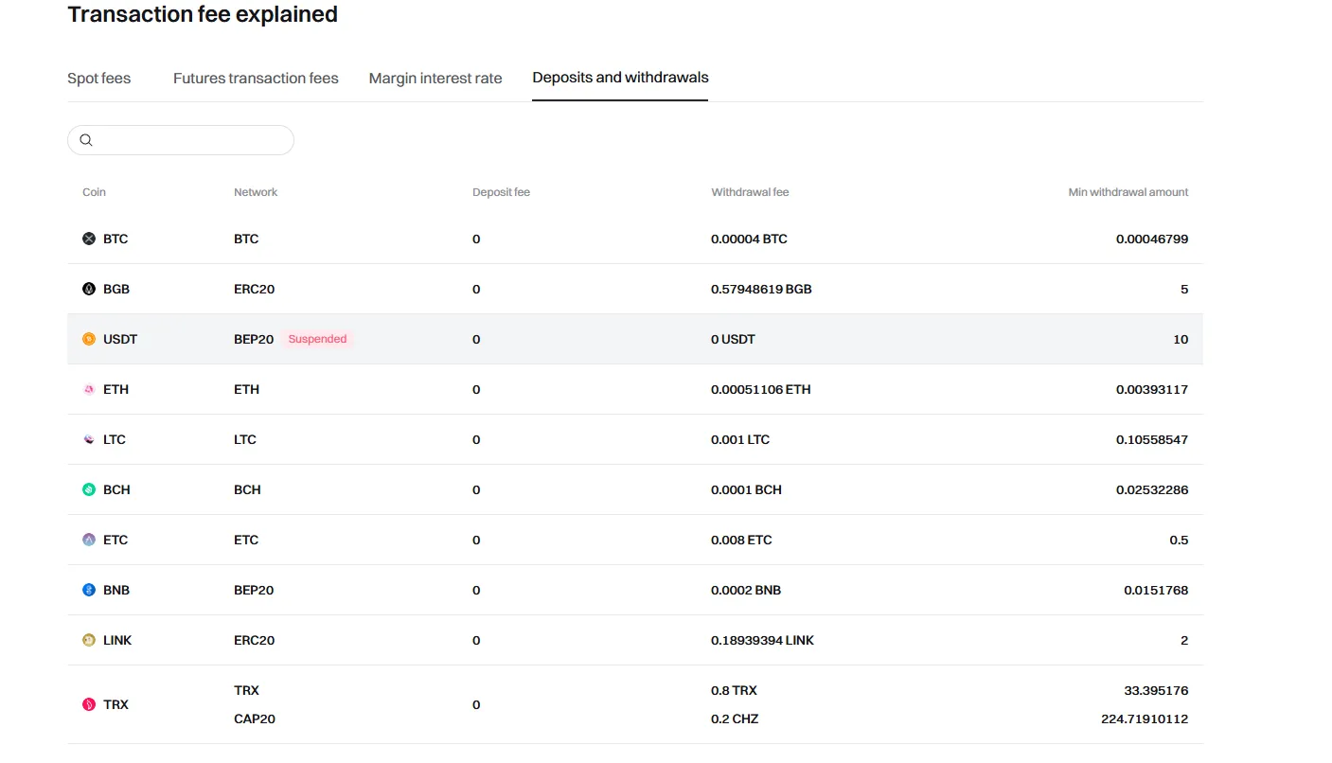
Task: Click the 0.00051106 ETH withdrawal fee
Action: [x=761, y=389]
